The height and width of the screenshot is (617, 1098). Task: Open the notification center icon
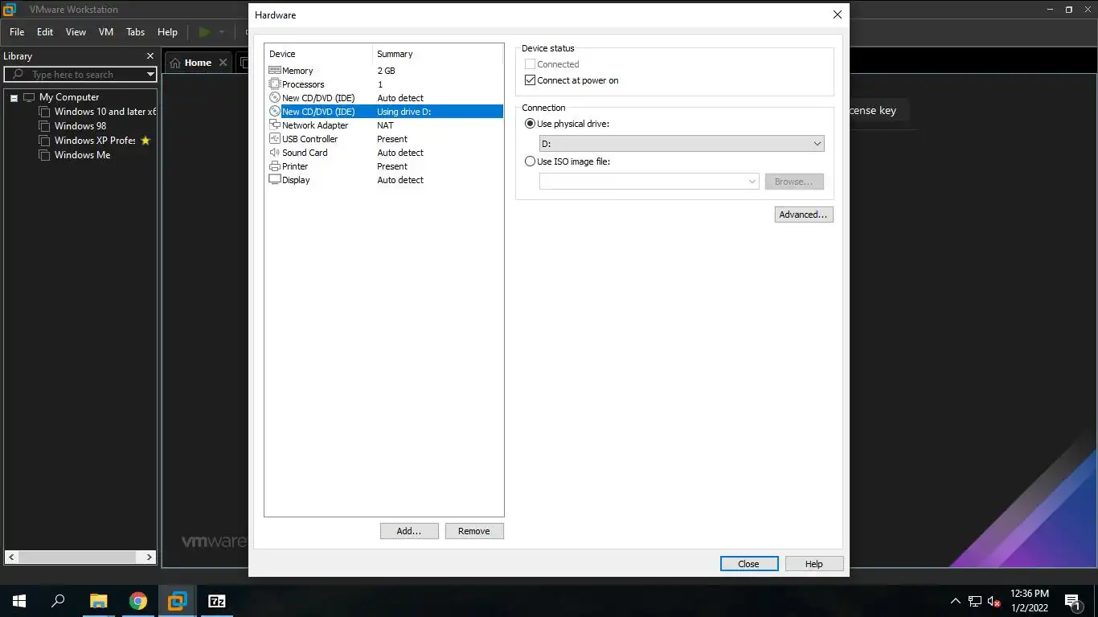1072,601
